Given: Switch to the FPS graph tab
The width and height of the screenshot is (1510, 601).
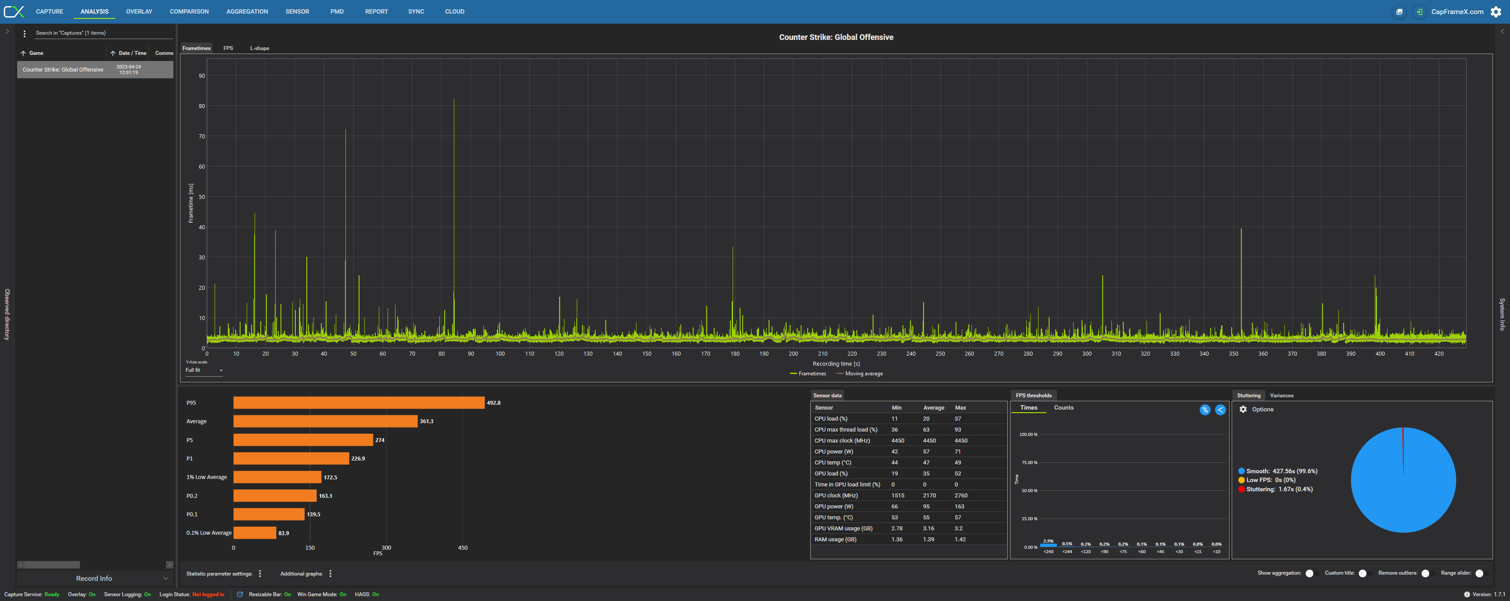Looking at the screenshot, I should (x=228, y=49).
